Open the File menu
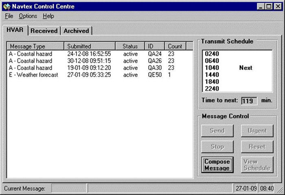This screenshot has height=195, width=285. [x=9, y=16]
